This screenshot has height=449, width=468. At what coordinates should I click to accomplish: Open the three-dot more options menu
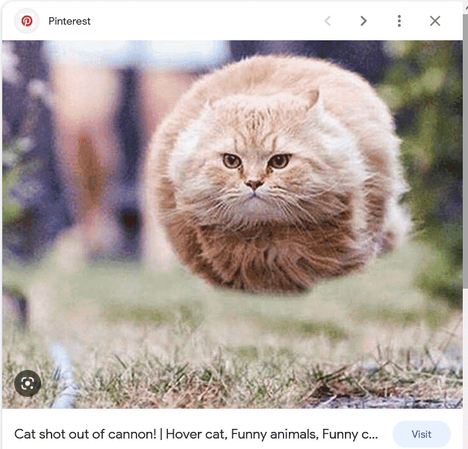pos(399,21)
